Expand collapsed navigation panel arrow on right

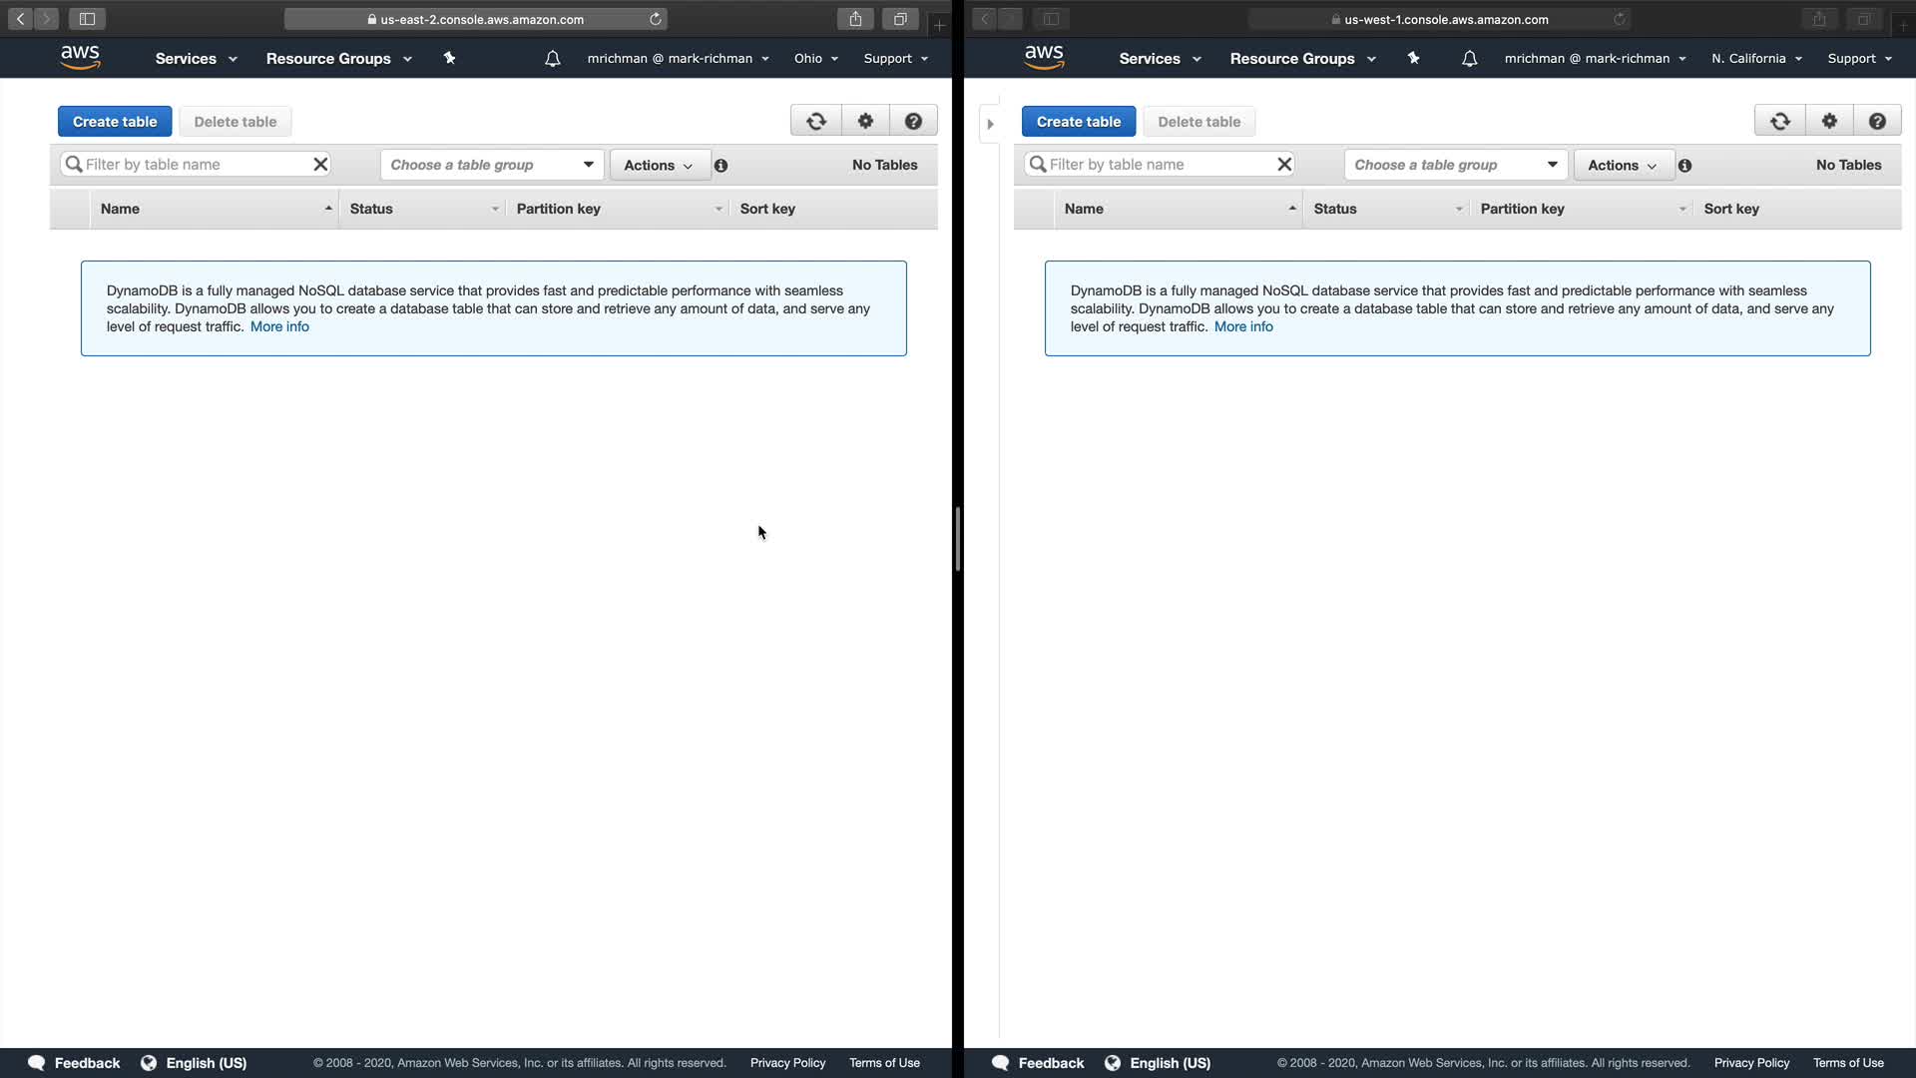tap(990, 125)
